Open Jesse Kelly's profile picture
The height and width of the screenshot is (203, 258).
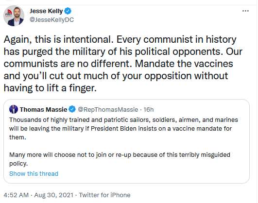[x=14, y=16]
